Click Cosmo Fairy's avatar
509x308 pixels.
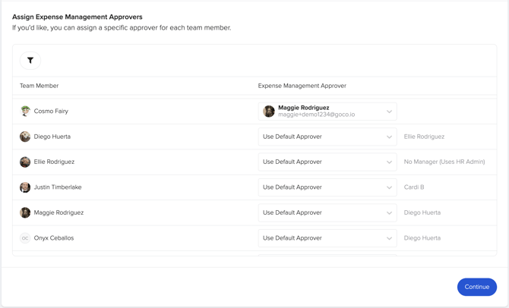click(25, 112)
